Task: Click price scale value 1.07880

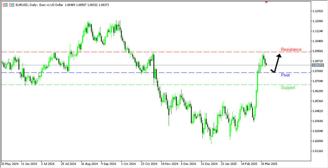Action: [317, 71]
